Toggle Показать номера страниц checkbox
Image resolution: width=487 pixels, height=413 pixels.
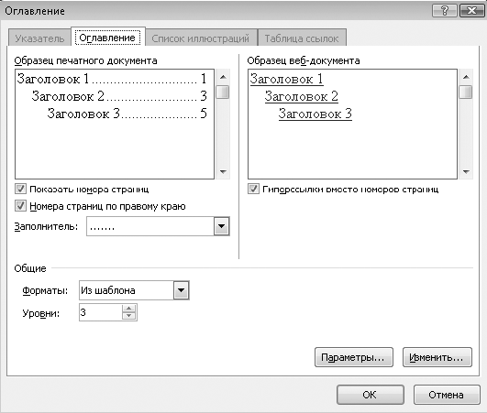[20, 189]
